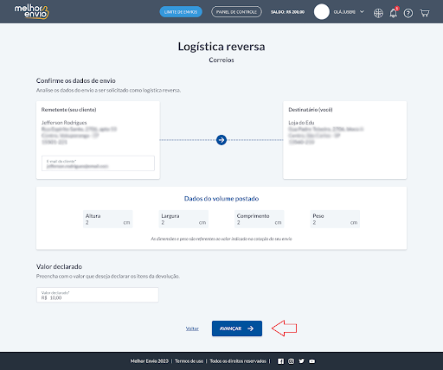This screenshot has width=443, height=370.
Task: Visit the Twitter icon in footer
Action: tap(301, 361)
